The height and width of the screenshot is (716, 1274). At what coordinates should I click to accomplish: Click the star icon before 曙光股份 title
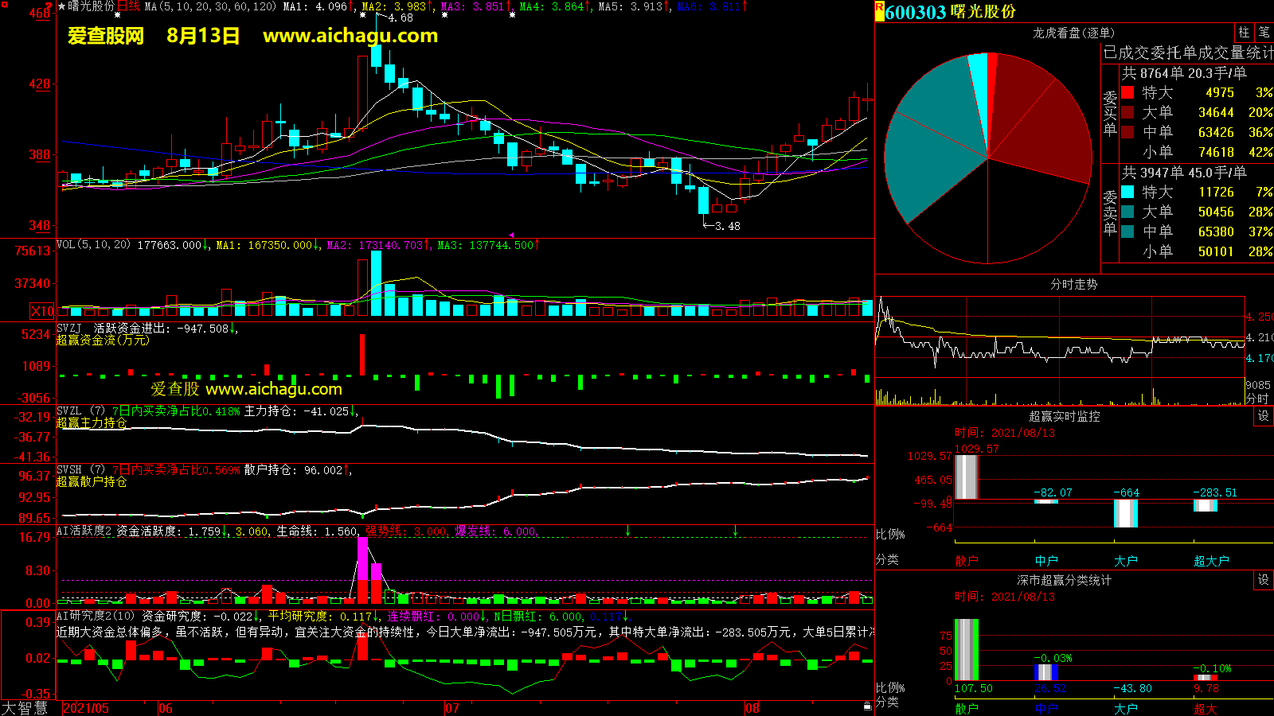pos(62,6)
